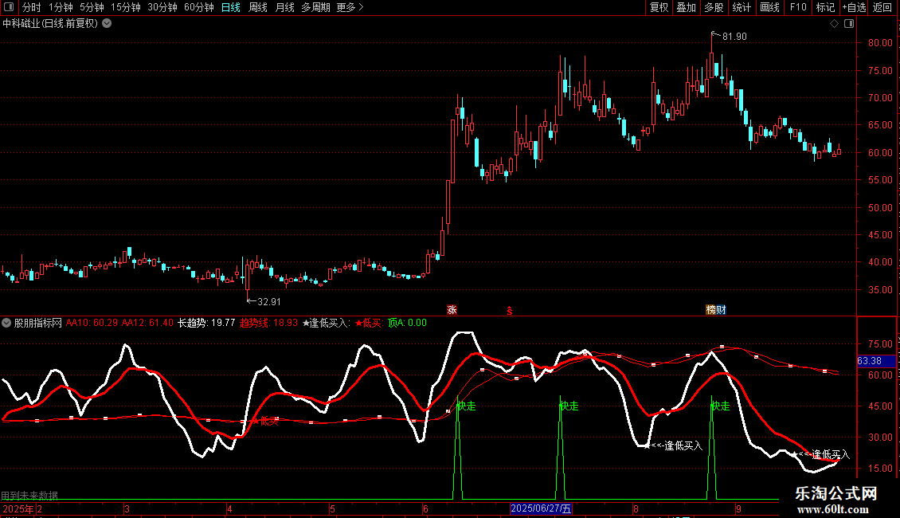The height and width of the screenshot is (518, 900).
Task: Click the diamond icon above the price chart
Action: point(835,24)
